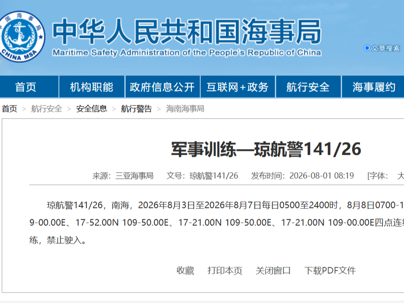Viewport: 404px width, 303px height.
Task: Click the publish time 2026-08-01 08:19
Action: click(322, 176)
